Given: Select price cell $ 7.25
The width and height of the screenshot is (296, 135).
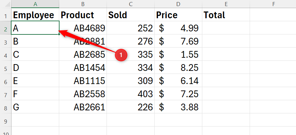Looking at the screenshot, I should (x=178, y=94).
